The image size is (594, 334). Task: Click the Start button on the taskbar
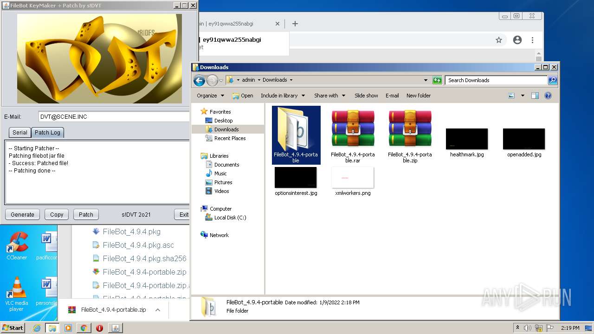click(x=13, y=328)
